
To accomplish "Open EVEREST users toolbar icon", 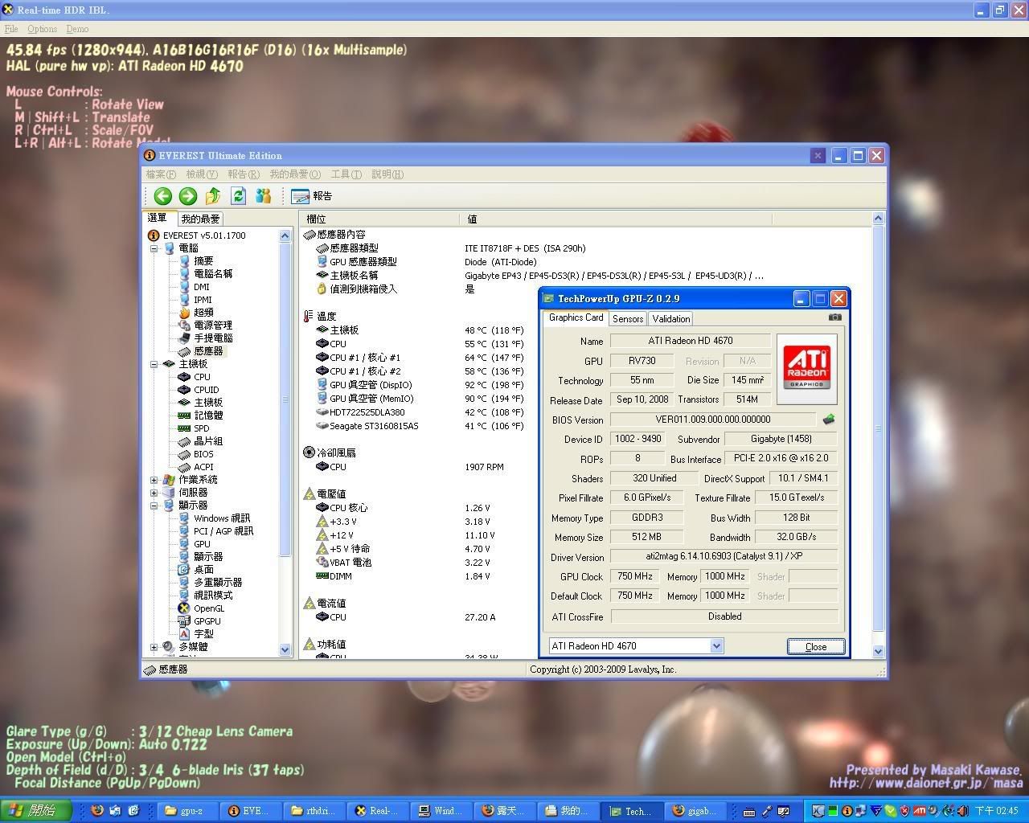I will (x=263, y=196).
